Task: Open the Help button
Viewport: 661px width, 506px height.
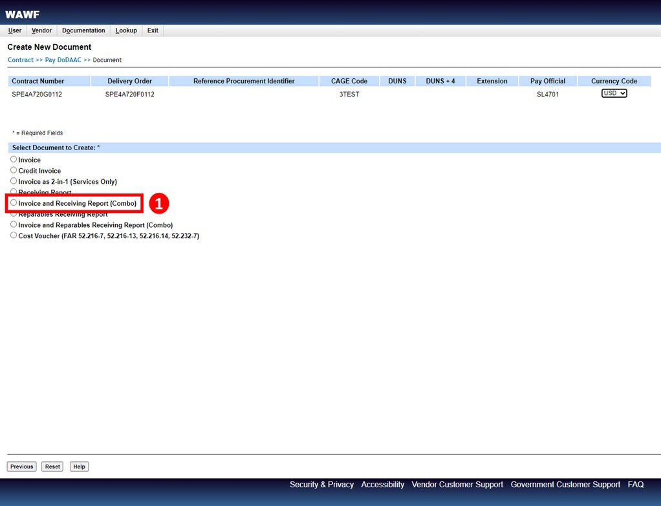Action: tap(78, 467)
